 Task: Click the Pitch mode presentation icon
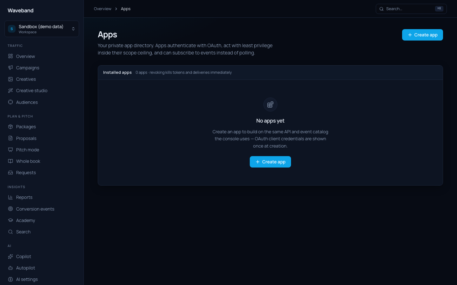point(10,150)
